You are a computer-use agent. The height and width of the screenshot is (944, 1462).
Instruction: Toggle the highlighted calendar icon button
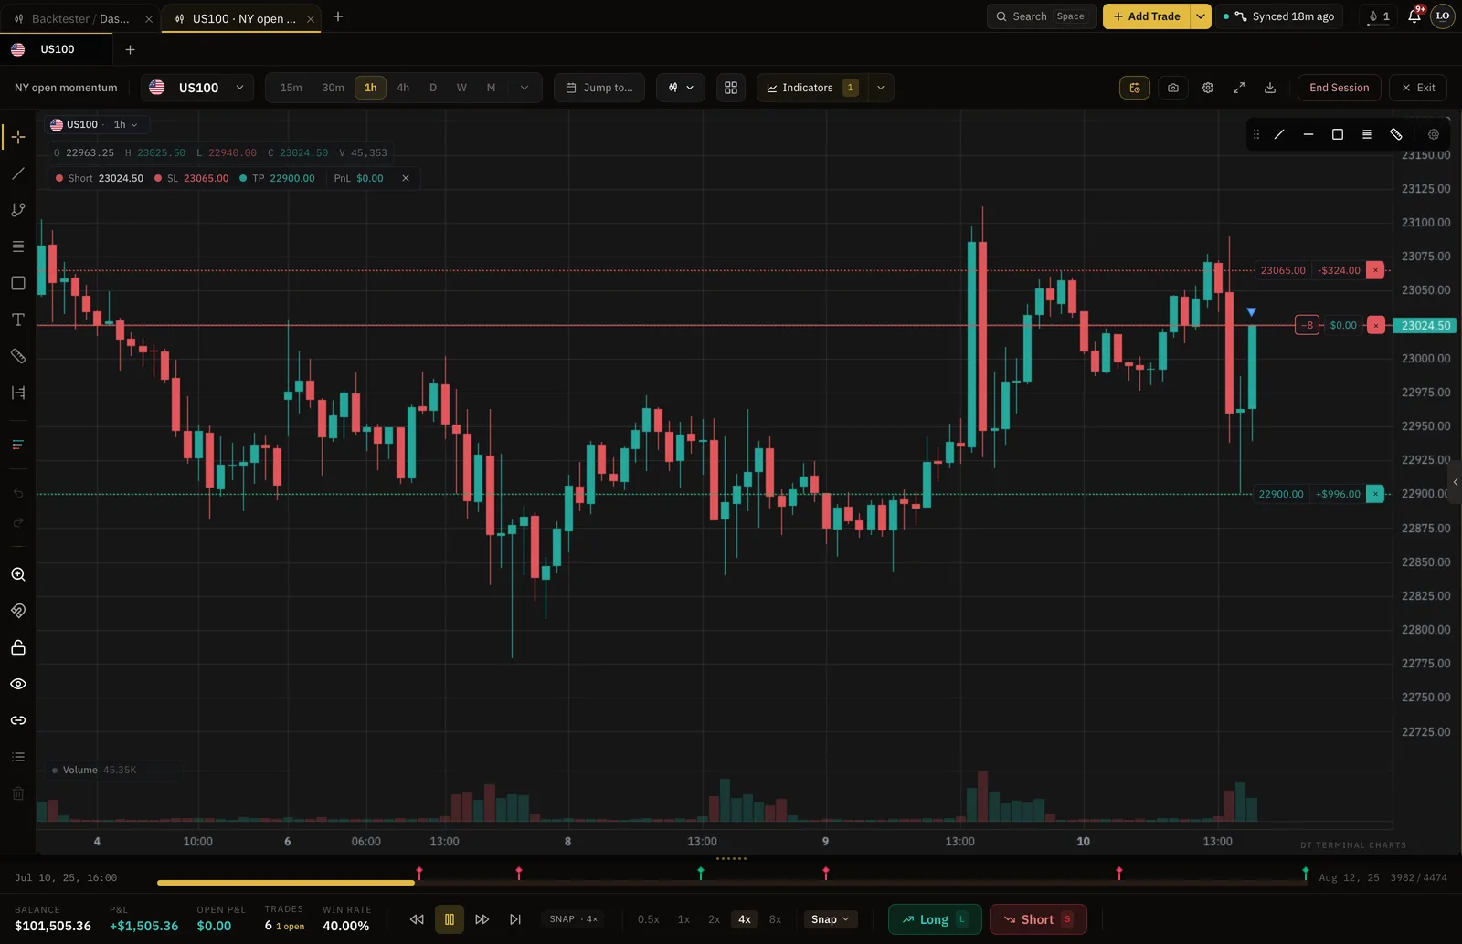pyautogui.click(x=1135, y=88)
